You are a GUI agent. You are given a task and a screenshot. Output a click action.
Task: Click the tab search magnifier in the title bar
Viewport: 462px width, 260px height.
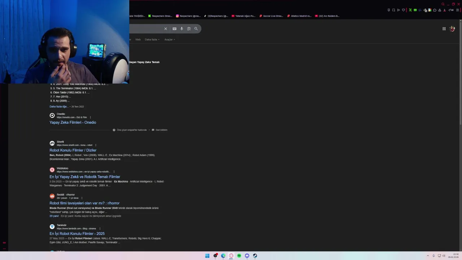click(x=443, y=4)
